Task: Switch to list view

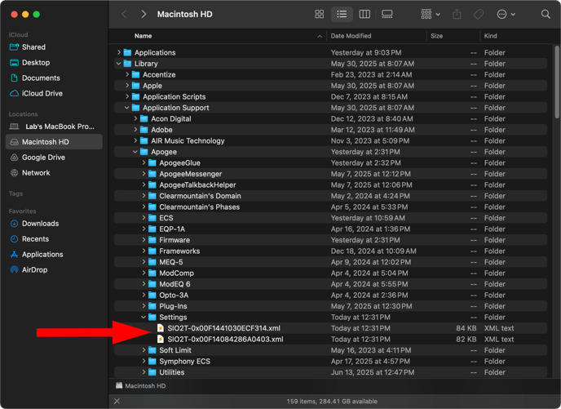Action: point(342,14)
